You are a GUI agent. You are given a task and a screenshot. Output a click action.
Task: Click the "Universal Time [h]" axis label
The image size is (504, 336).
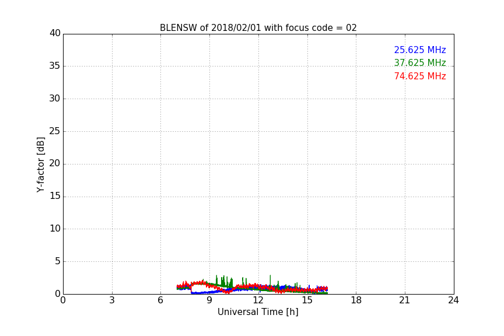click(x=258, y=312)
